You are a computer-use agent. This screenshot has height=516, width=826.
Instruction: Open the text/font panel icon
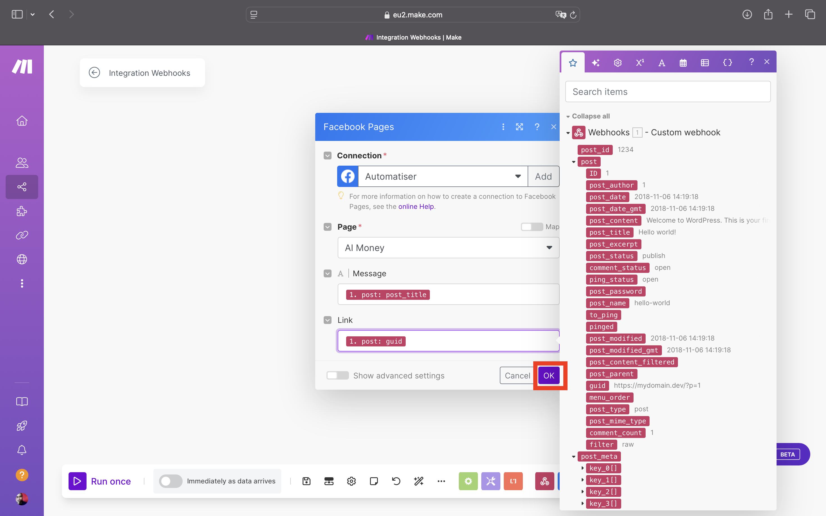coord(661,62)
